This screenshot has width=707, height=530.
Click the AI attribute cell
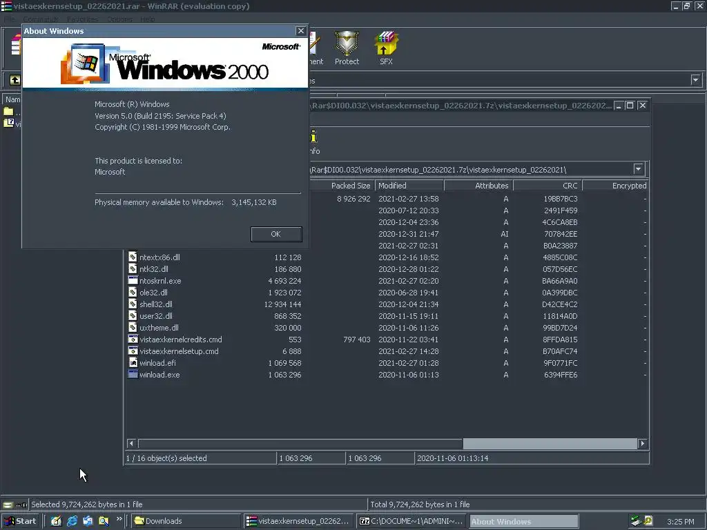pos(504,234)
